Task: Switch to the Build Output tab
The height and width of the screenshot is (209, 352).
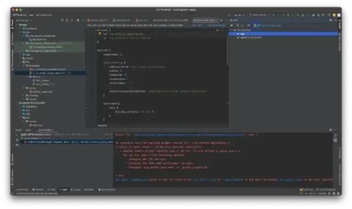Action: pyautogui.click(x=45, y=130)
